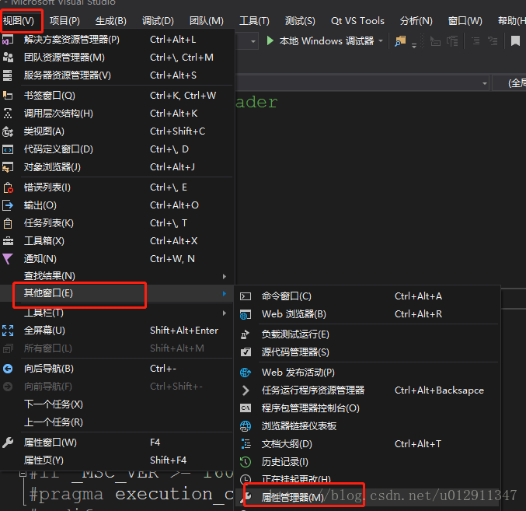Screen dimensions: 526x511
Task: Open the toolbar dropdown left of debugger
Action: [x=253, y=41]
